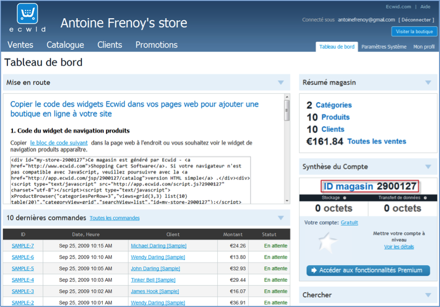Open the Catalogue menu

point(65,45)
